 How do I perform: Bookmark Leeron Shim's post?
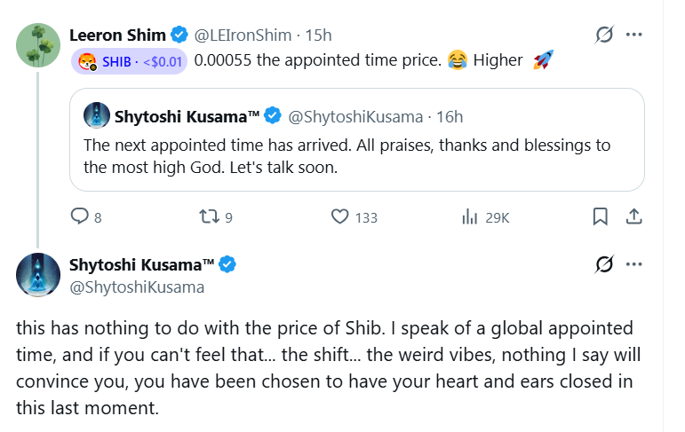coord(601,216)
